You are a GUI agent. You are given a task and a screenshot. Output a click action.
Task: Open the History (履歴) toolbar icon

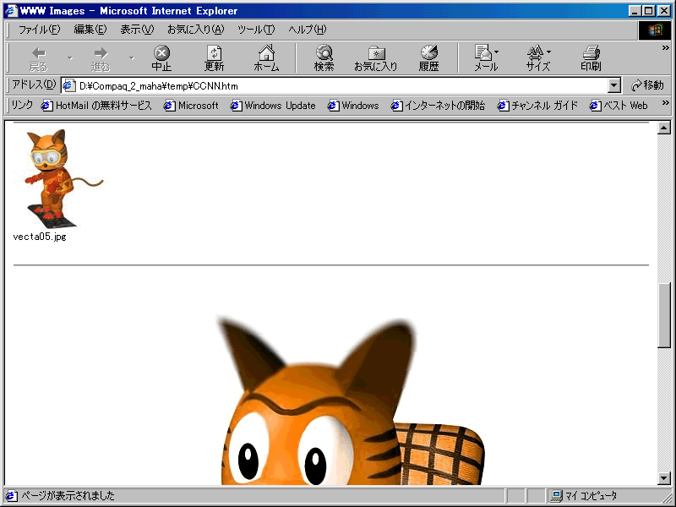(x=428, y=58)
